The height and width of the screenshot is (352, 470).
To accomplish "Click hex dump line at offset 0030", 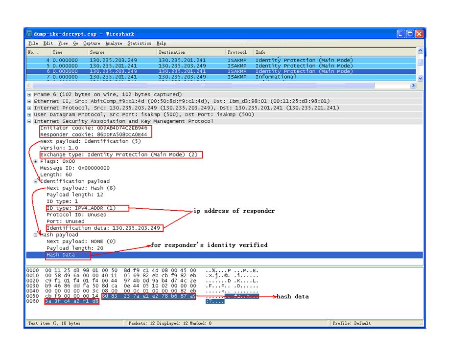I will (142, 286).
